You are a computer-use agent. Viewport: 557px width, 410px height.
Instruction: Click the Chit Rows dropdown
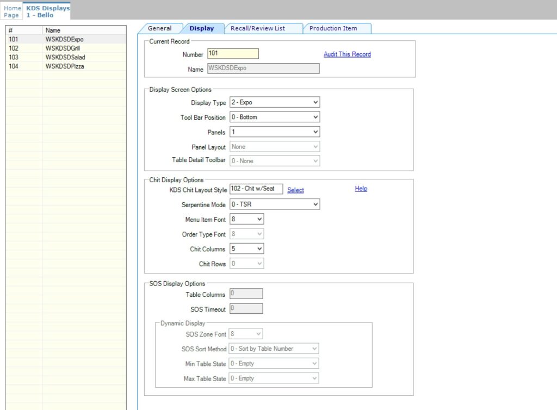coord(246,263)
